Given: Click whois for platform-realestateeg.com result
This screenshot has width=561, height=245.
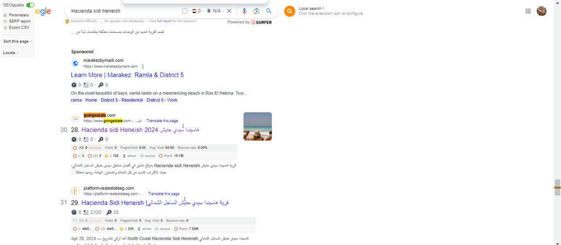Looking at the screenshot, I should (147, 228).
